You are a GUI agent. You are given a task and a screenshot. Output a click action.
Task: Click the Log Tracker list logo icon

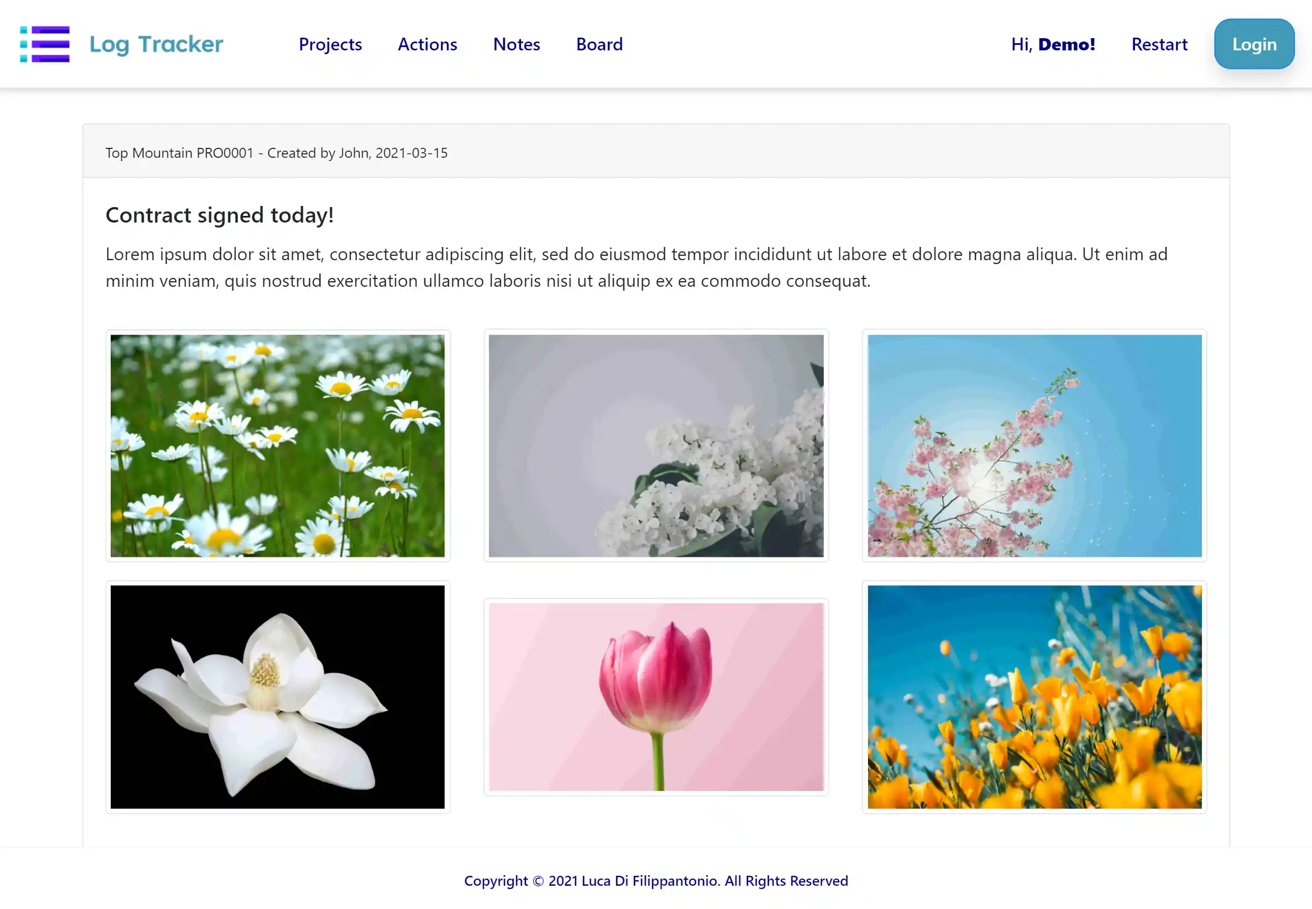44,44
